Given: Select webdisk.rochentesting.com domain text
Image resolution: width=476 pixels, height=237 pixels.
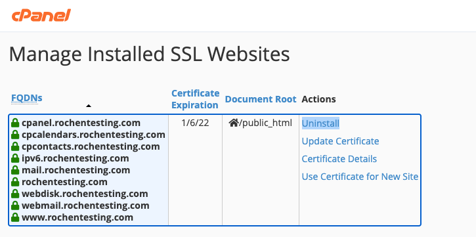Looking at the screenshot, I should pos(85,194).
